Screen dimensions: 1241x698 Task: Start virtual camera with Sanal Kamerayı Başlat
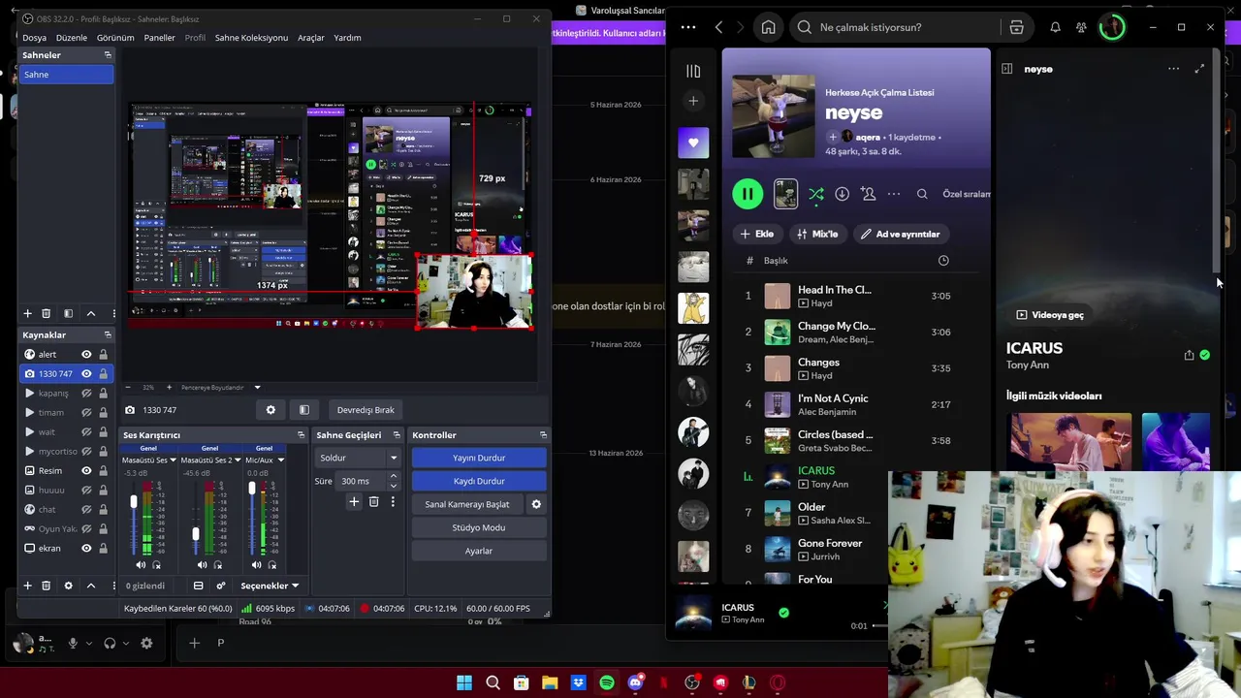[x=467, y=504]
